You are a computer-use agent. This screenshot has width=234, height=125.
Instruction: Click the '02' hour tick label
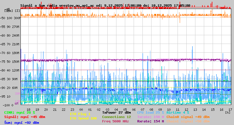click(x=99, y=110)
